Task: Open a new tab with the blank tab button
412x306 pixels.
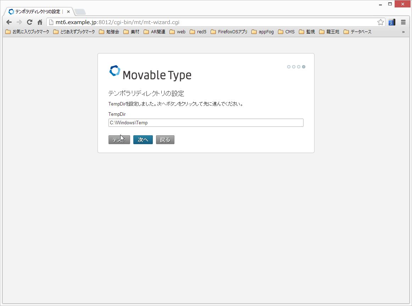Action: pyautogui.click(x=80, y=12)
